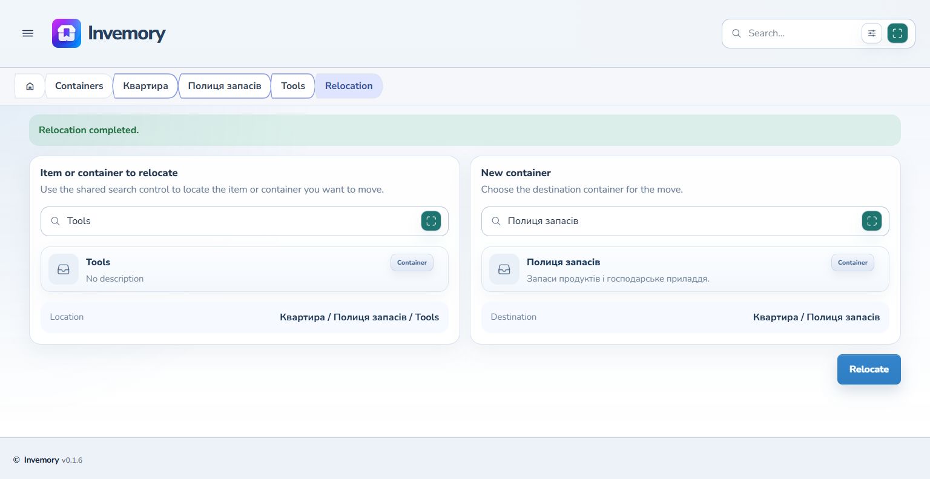This screenshot has height=479, width=930.
Task: Scan code for new container field
Action: point(872,221)
